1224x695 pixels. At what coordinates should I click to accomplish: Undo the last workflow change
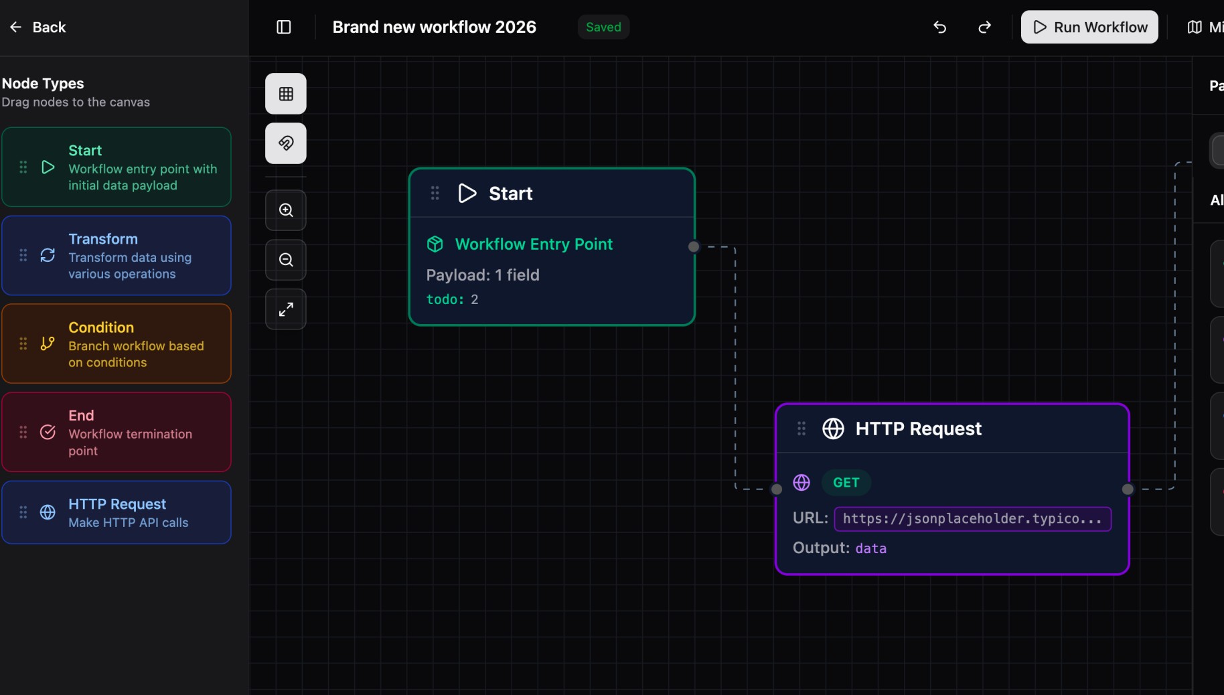point(939,27)
